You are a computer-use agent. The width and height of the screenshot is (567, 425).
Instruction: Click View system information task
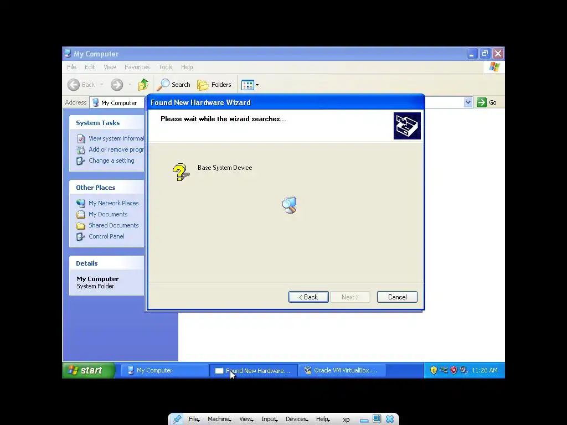click(116, 138)
